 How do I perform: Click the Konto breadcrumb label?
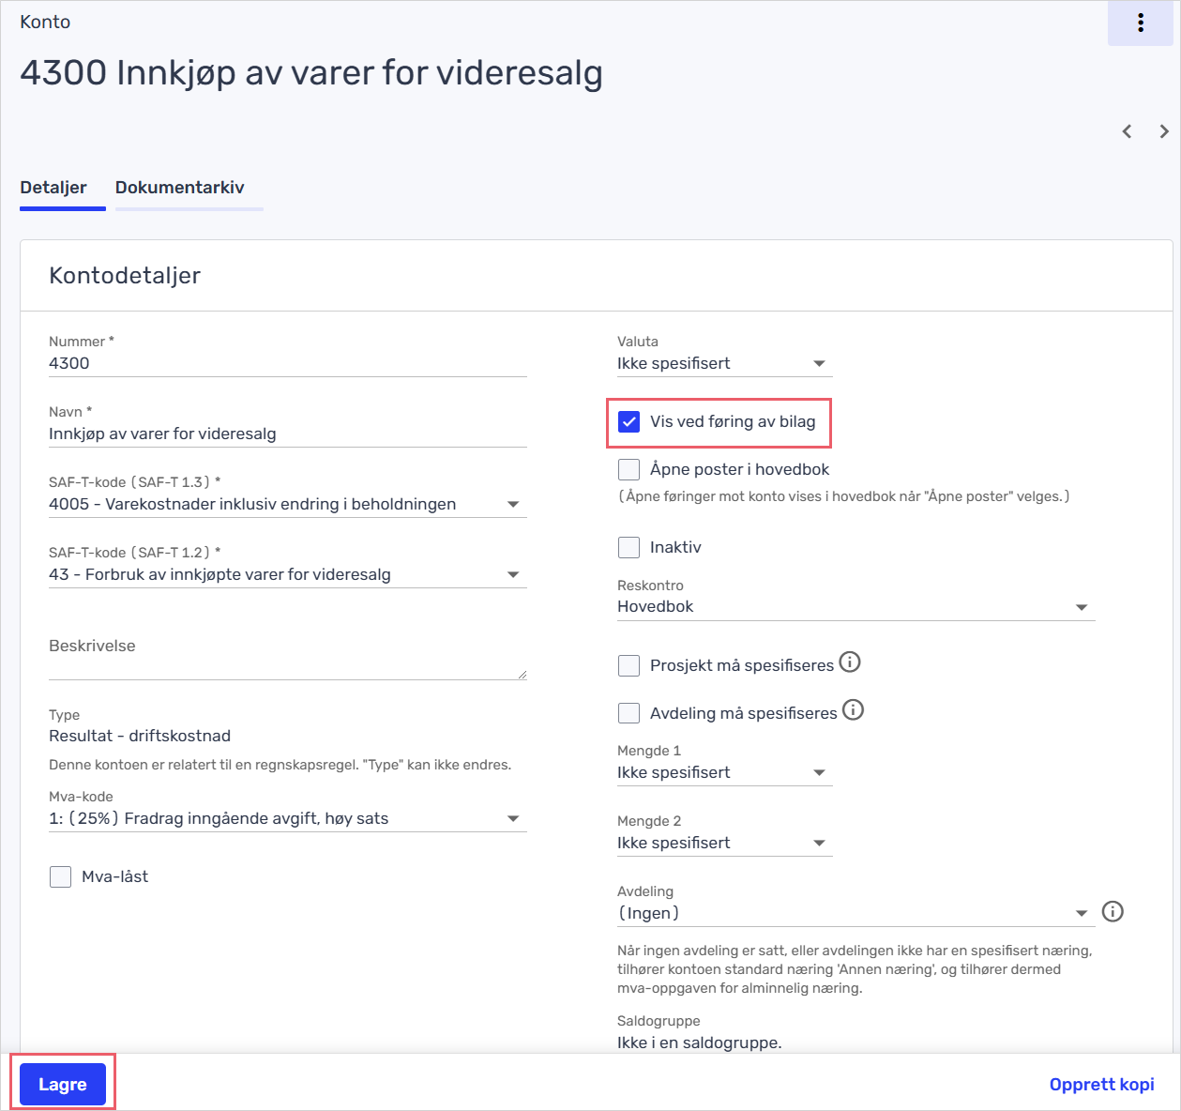45,23
